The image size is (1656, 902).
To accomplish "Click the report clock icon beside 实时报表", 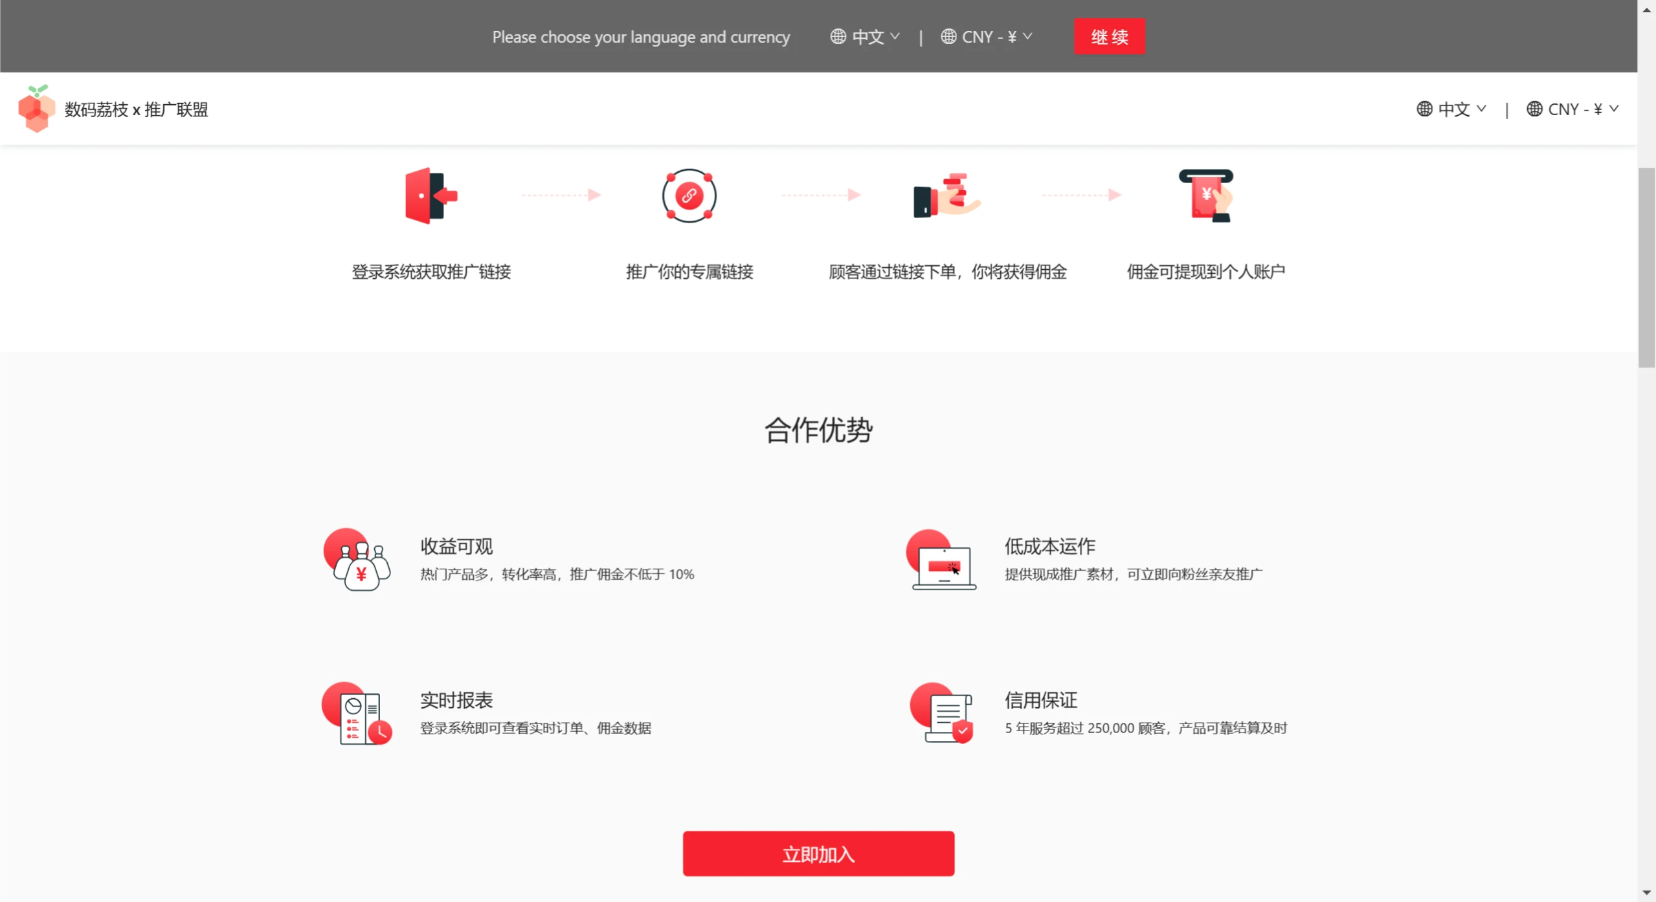I will click(x=358, y=714).
